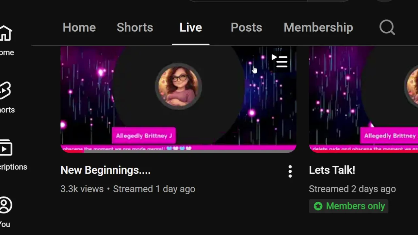Play the Lets Talk! stream thumbnail
Image resolution: width=418 pixels, height=235 pixels.
[363, 99]
